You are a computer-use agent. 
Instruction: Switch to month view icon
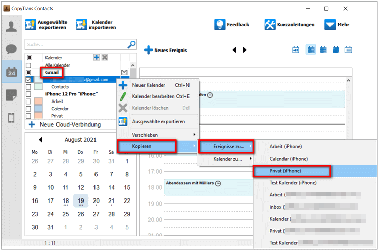coord(336,50)
